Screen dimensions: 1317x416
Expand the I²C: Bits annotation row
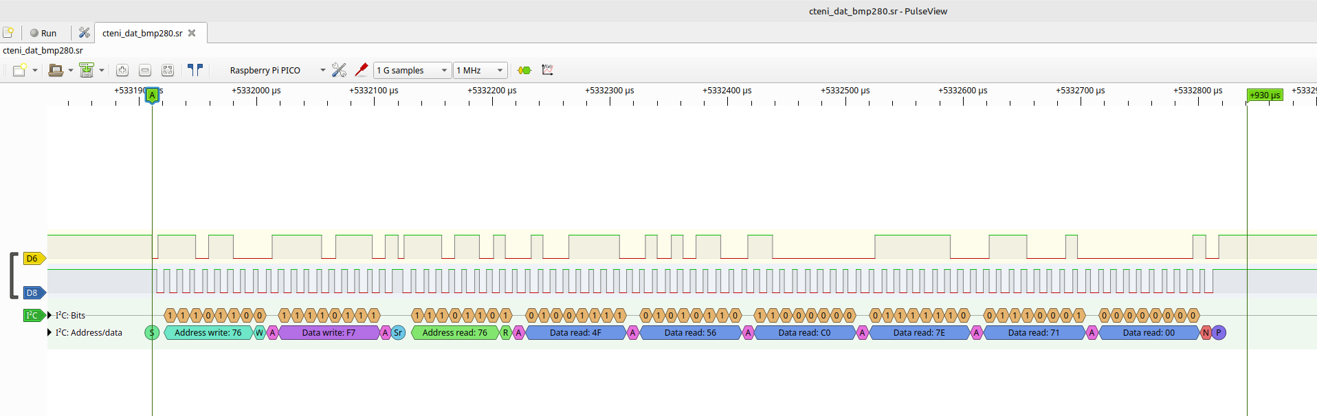click(49, 316)
